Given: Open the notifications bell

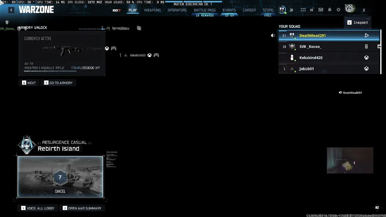Looking at the screenshot, I should click(x=330, y=10).
